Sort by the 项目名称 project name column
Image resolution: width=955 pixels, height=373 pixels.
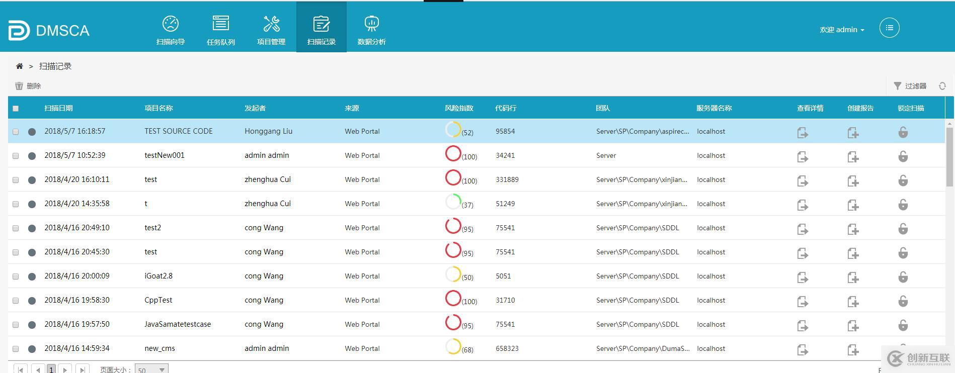click(158, 108)
